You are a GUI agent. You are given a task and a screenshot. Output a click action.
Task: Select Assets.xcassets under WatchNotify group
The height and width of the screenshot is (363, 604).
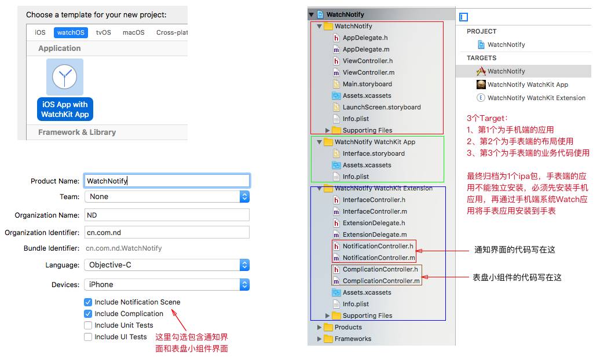point(367,96)
